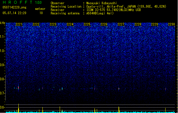Screen dimensions: 178x113
Task: Click the meteor count value 10
Action: coord(41,13)
